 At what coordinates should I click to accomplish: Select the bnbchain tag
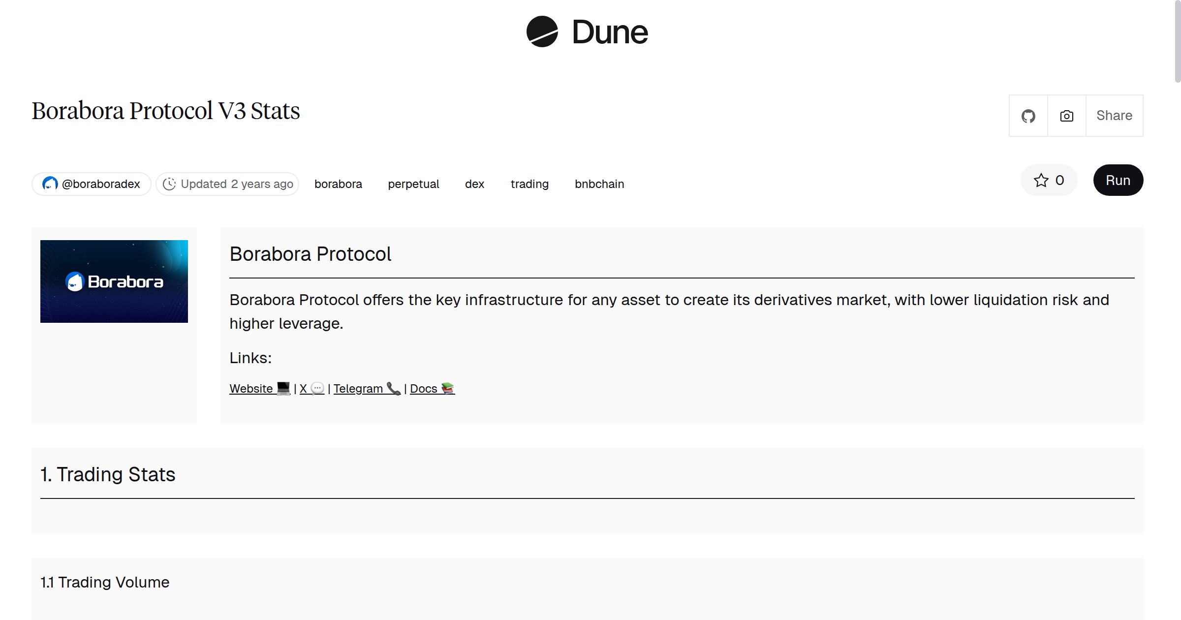click(599, 184)
